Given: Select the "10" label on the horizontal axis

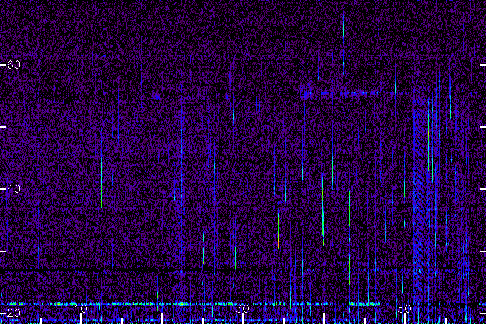Looking at the screenshot, I should click(x=81, y=308).
